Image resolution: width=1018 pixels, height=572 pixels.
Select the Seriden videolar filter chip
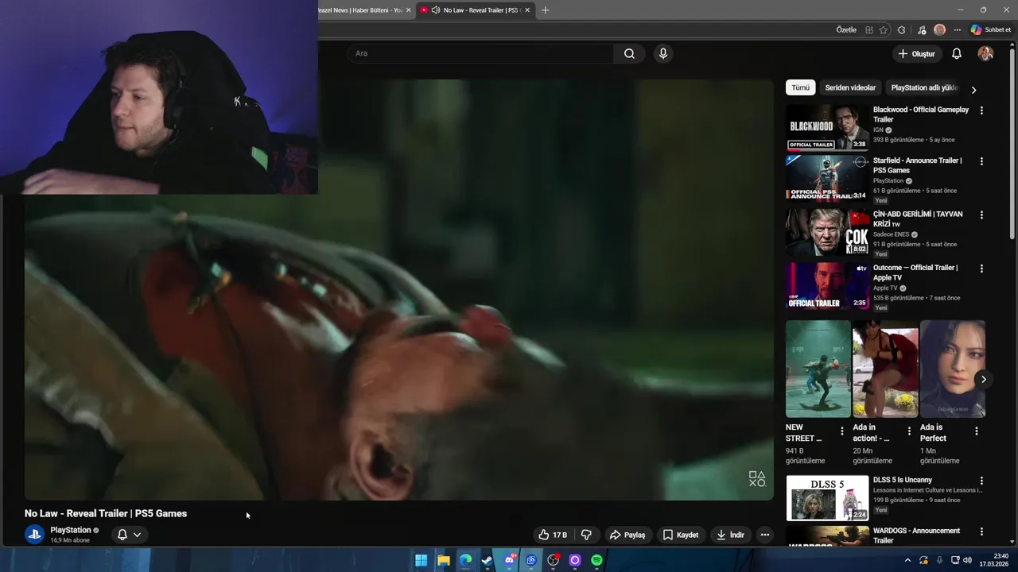pos(850,87)
